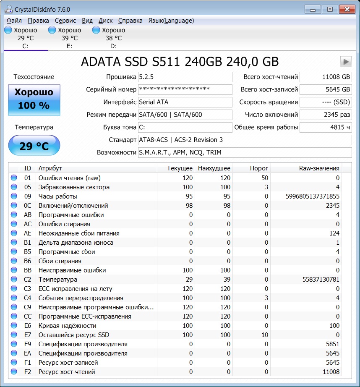Viewport: 360px width, 387px height.
Task: Click status orb of attribute 0C row
Action: point(14,205)
